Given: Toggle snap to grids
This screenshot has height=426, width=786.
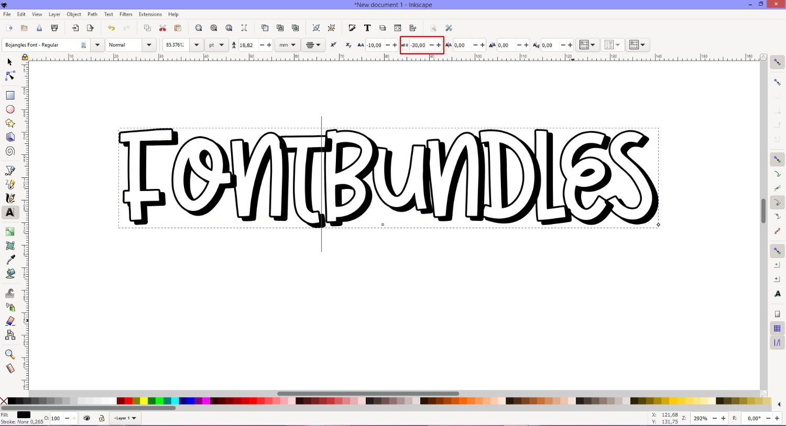Looking at the screenshot, I should coord(777,328).
